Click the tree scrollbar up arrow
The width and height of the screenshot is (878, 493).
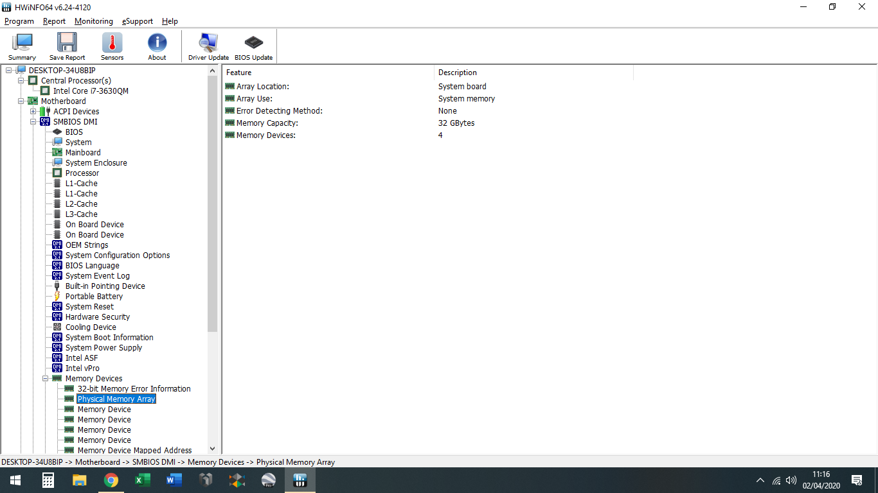coord(213,70)
